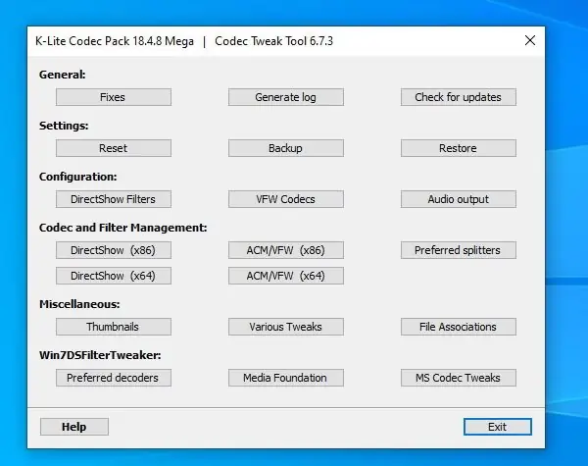Manage DirectShow (x86) filters
This screenshot has height=466, width=588.
(113, 250)
